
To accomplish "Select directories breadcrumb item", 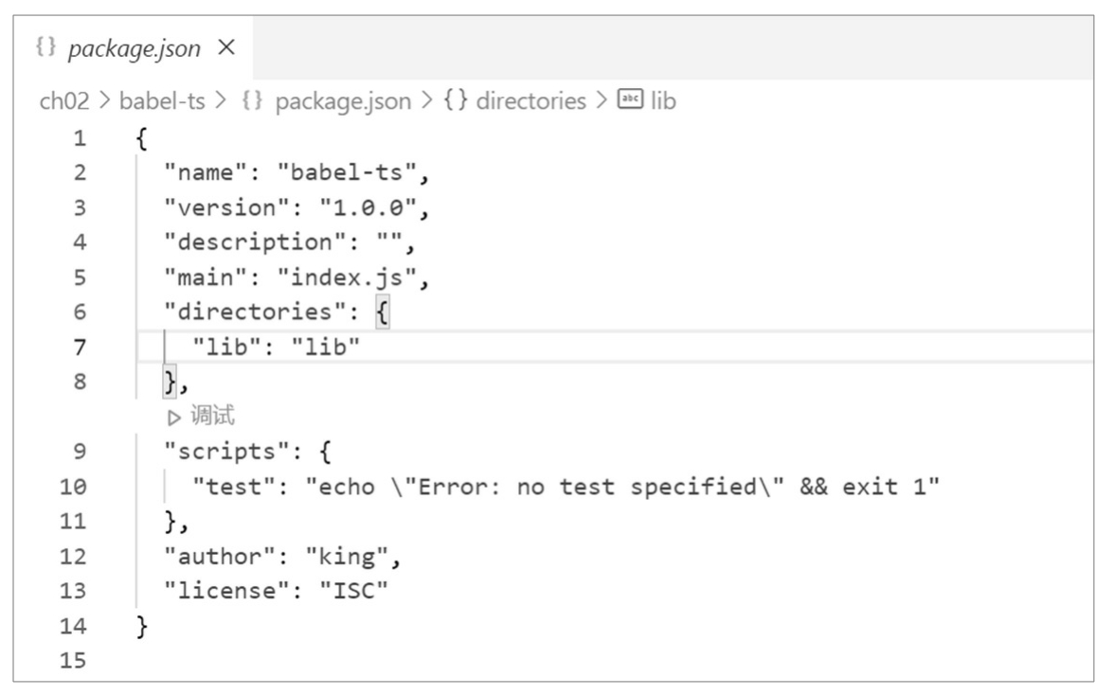I will click(531, 100).
